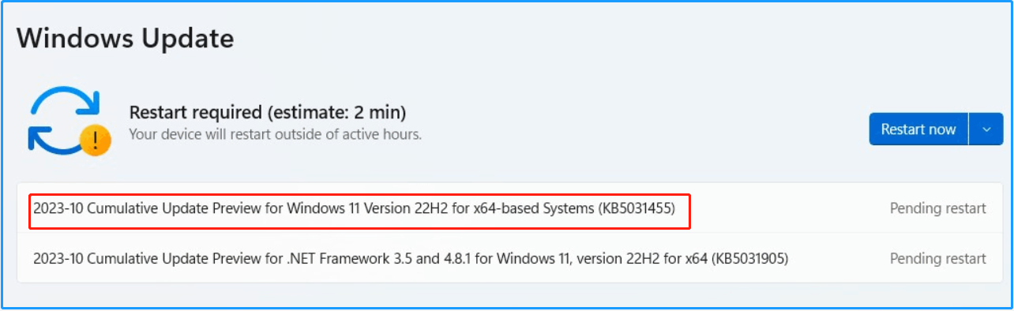Click the Restart now button

pos(918,129)
